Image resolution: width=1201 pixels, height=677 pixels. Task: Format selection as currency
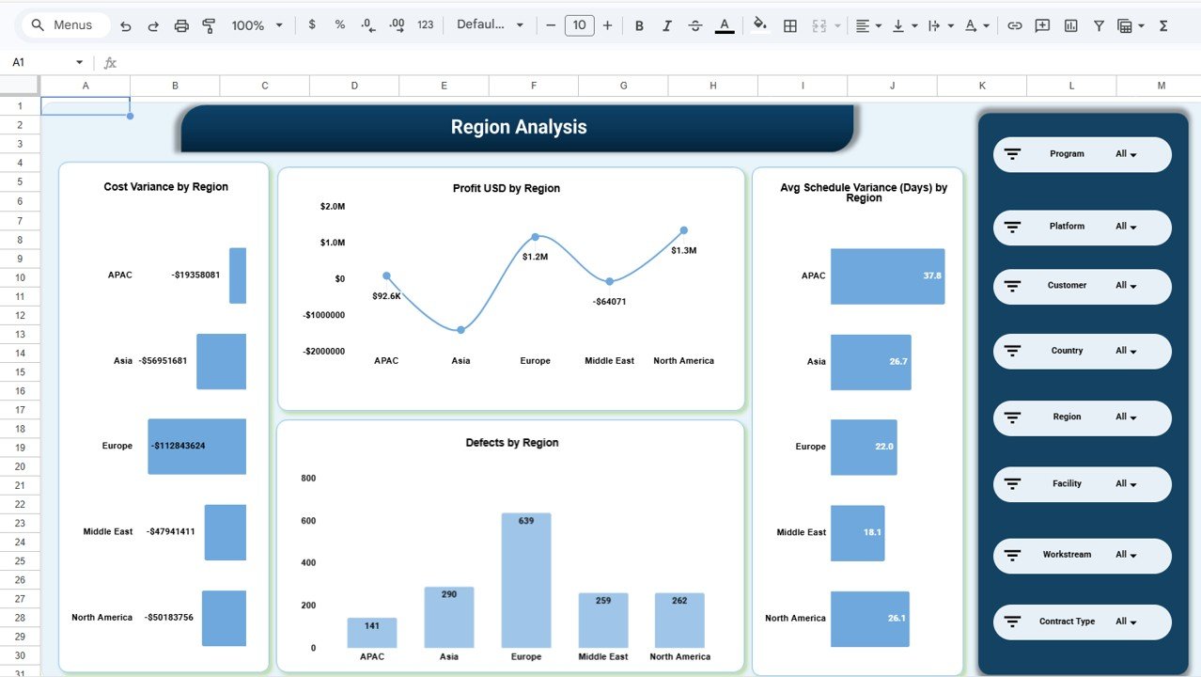coord(312,25)
